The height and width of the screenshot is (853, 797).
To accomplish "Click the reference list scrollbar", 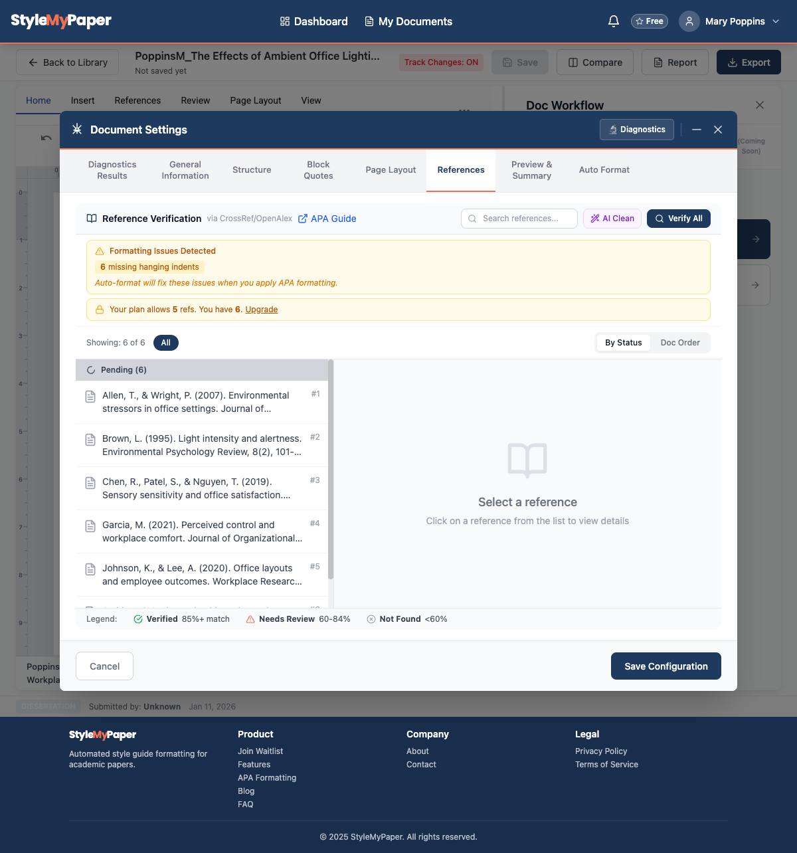I will (x=331, y=469).
